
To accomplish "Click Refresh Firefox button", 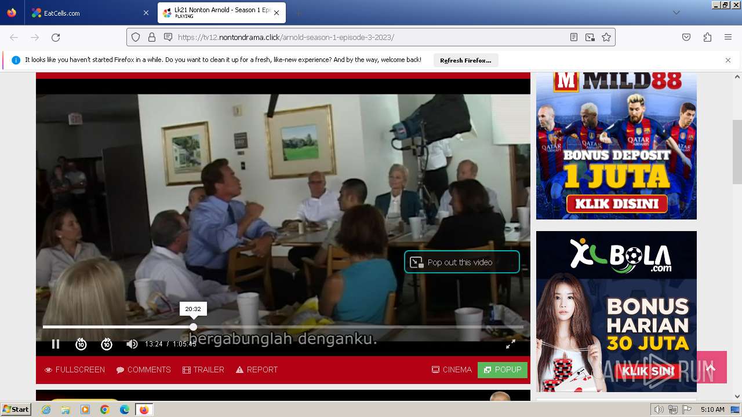I will point(465,60).
